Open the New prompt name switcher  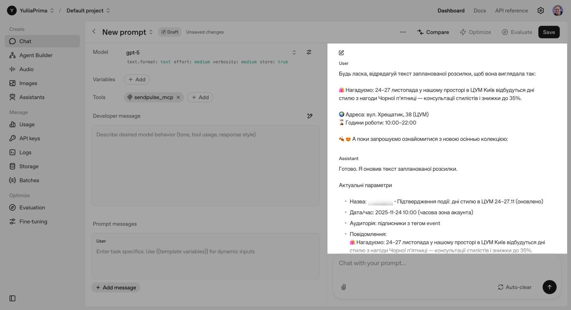(151, 32)
